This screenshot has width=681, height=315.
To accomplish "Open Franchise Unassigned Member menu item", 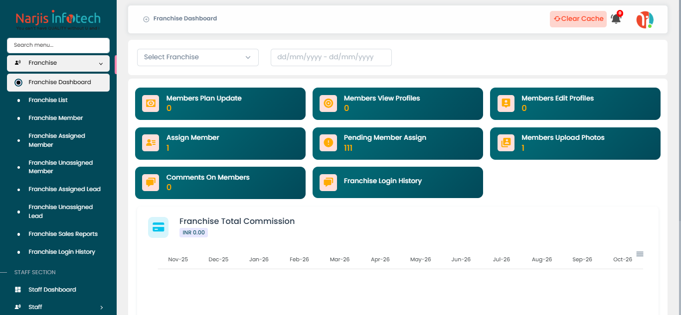I will click(x=60, y=167).
